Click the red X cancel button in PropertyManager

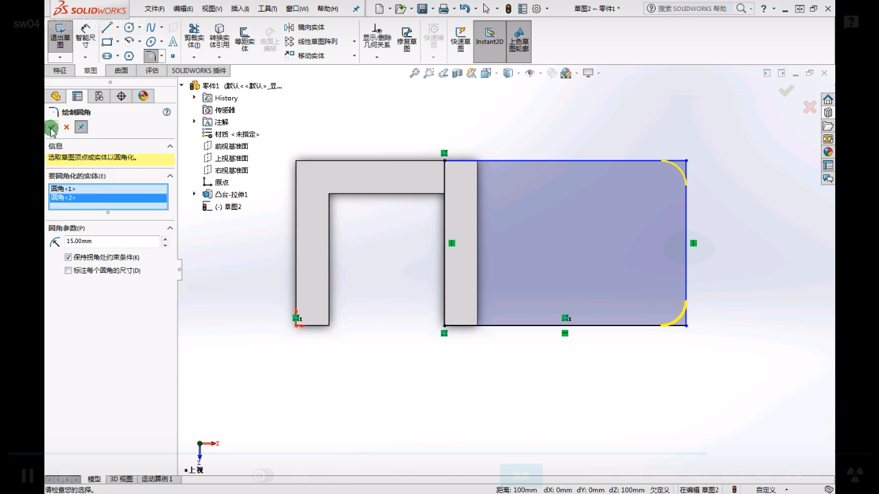pos(66,127)
